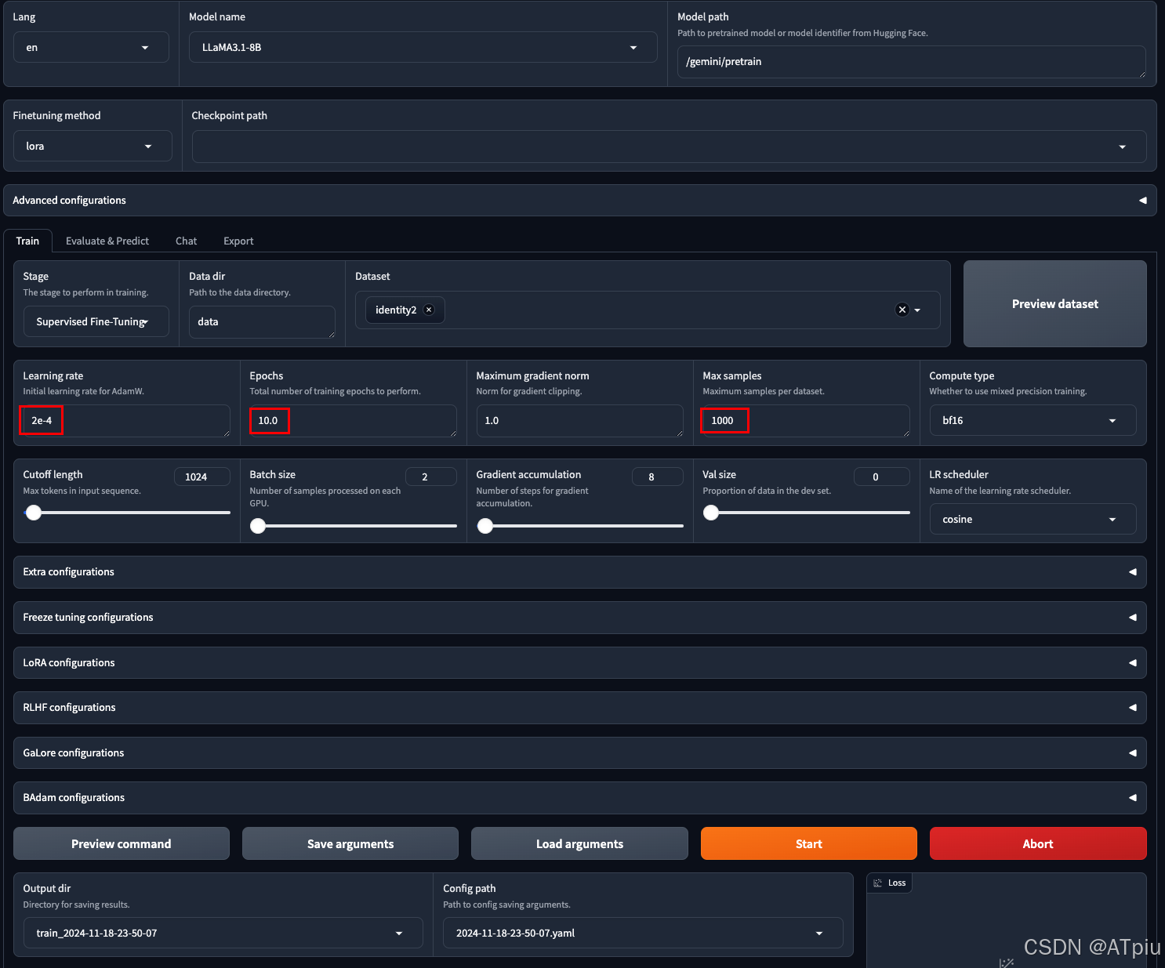Expand GaLore configurations section
Image resolution: width=1165 pixels, height=968 pixels.
pyautogui.click(x=580, y=752)
